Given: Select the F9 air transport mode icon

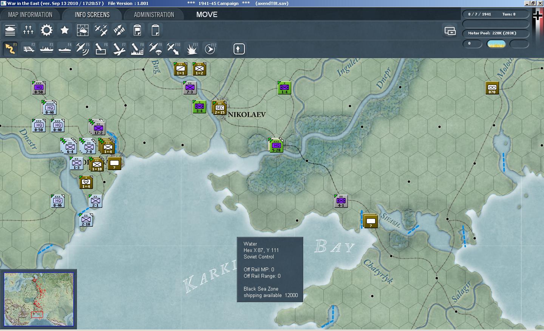Looking at the screenshot, I should 155,49.
